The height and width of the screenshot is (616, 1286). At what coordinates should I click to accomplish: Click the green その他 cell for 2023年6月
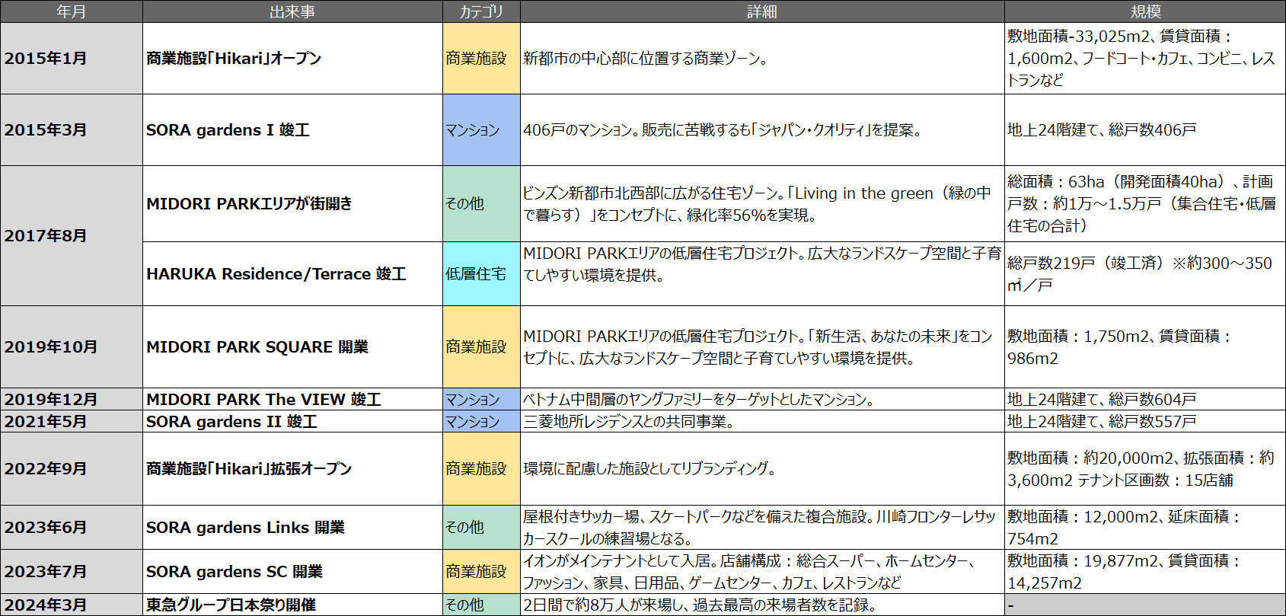coord(481,528)
